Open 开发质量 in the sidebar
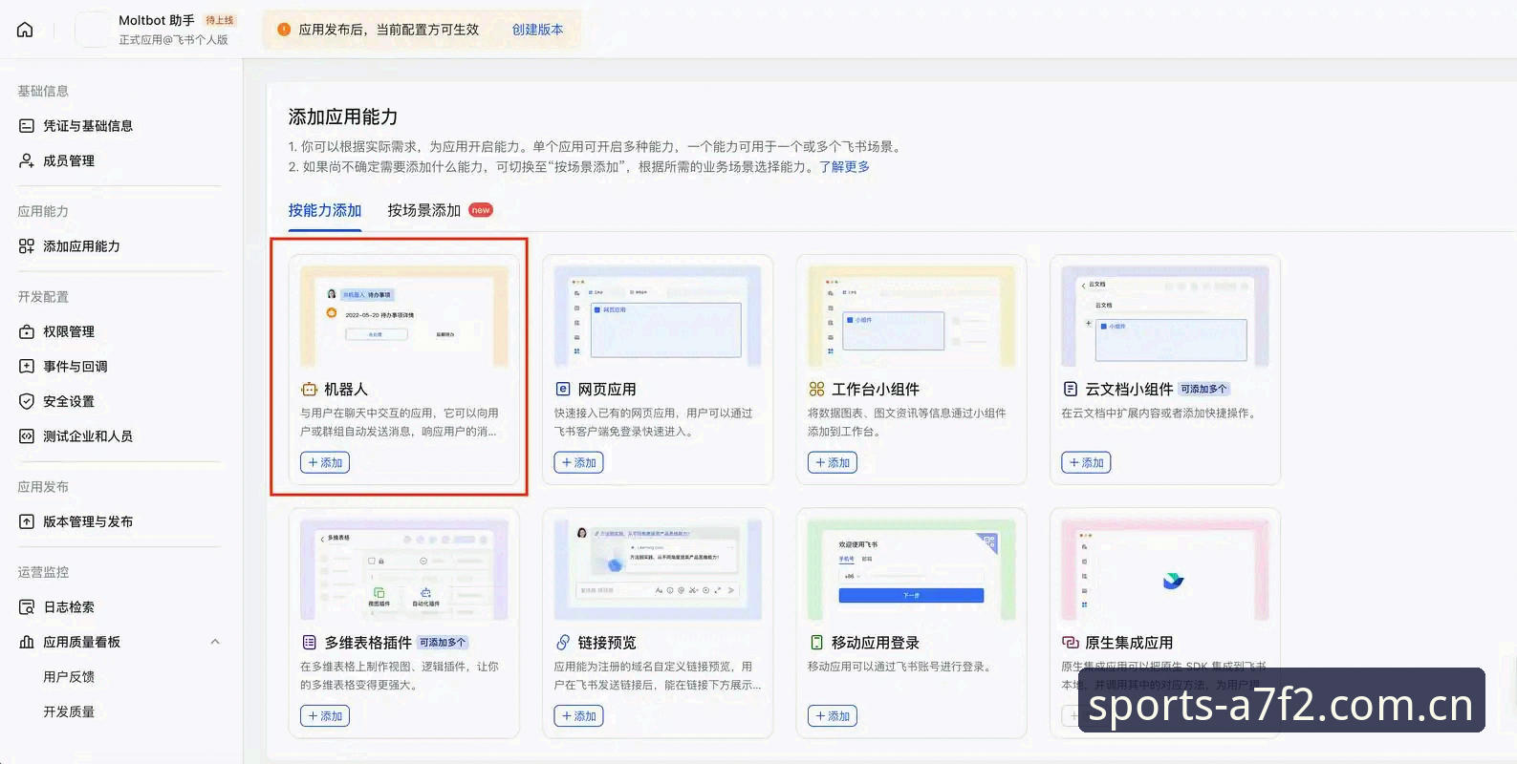 (x=69, y=711)
